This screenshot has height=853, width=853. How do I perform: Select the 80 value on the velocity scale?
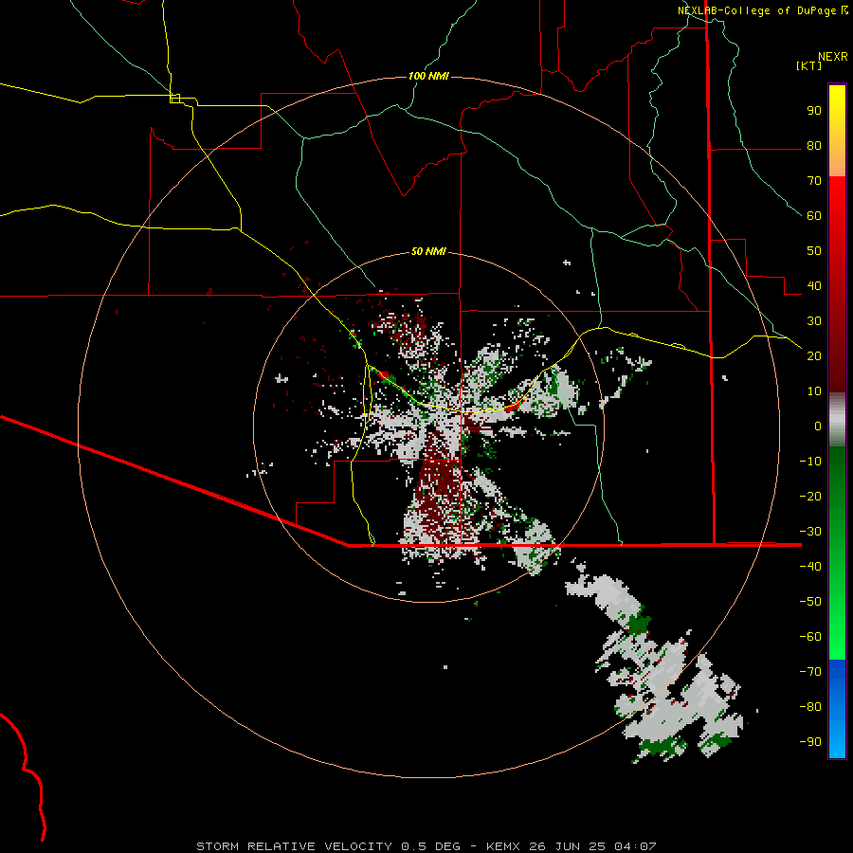pyautogui.click(x=814, y=146)
